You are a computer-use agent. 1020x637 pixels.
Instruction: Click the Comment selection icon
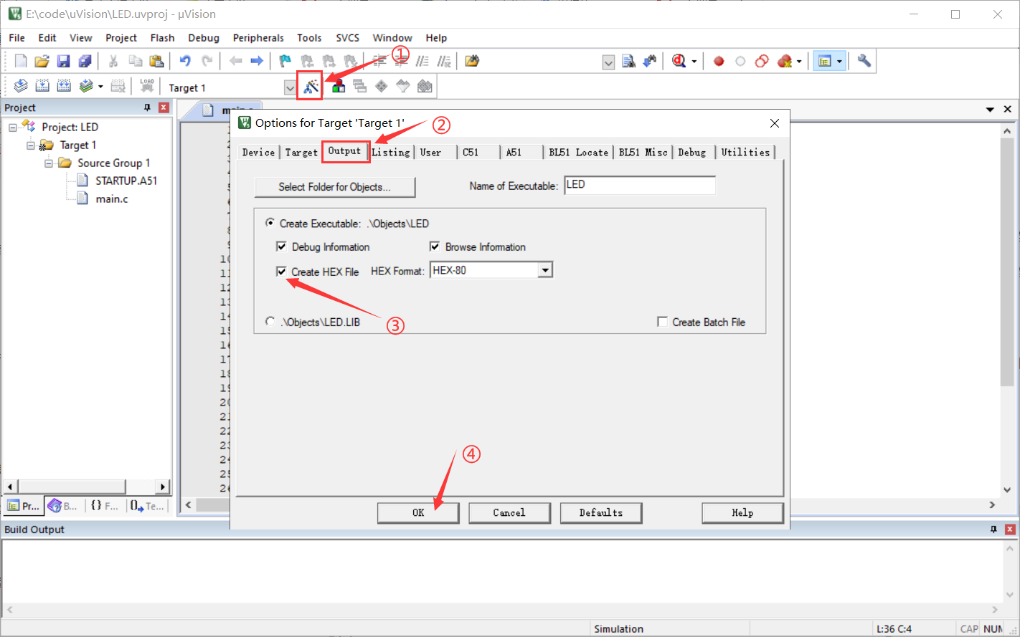[422, 61]
